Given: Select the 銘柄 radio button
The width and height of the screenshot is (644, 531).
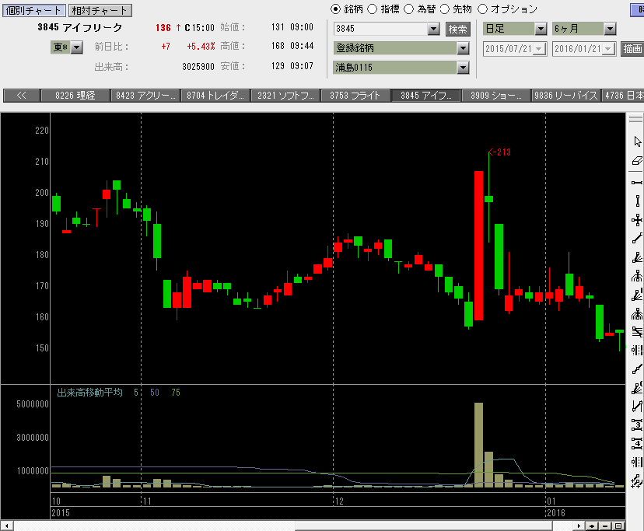Looking at the screenshot, I should click(x=335, y=9).
